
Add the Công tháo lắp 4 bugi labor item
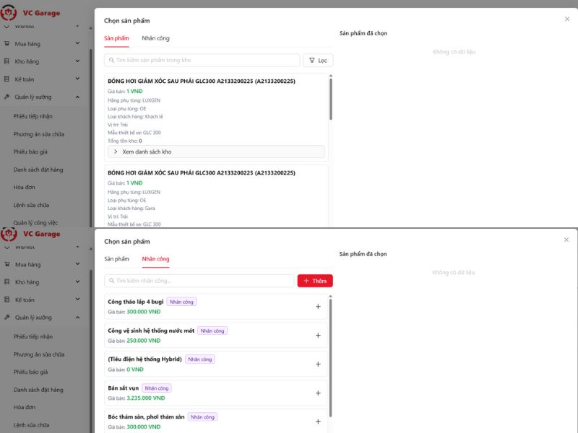[318, 307]
